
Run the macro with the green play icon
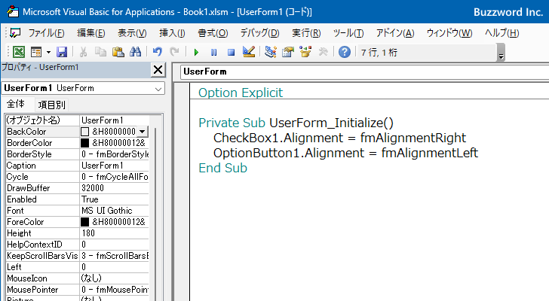(x=196, y=53)
